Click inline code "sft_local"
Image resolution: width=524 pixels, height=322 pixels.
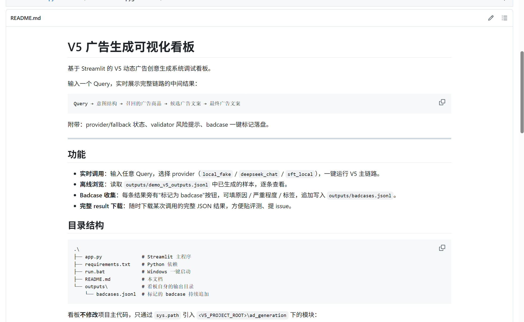click(x=300, y=174)
